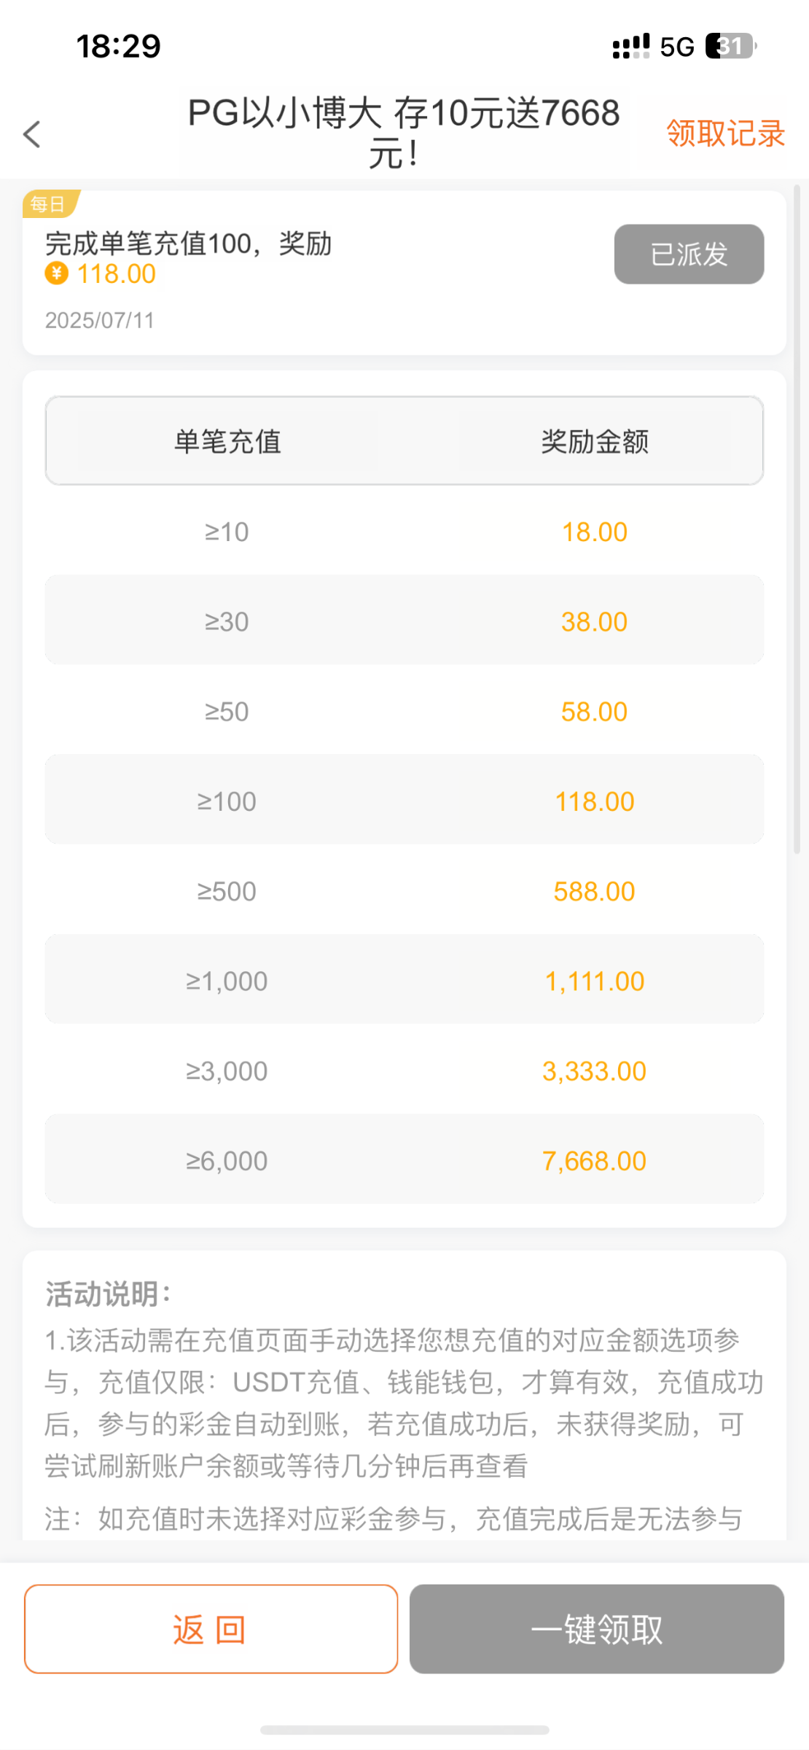Select the ≥100 recharge tier row
This screenshot has height=1750, width=809.
(x=227, y=801)
